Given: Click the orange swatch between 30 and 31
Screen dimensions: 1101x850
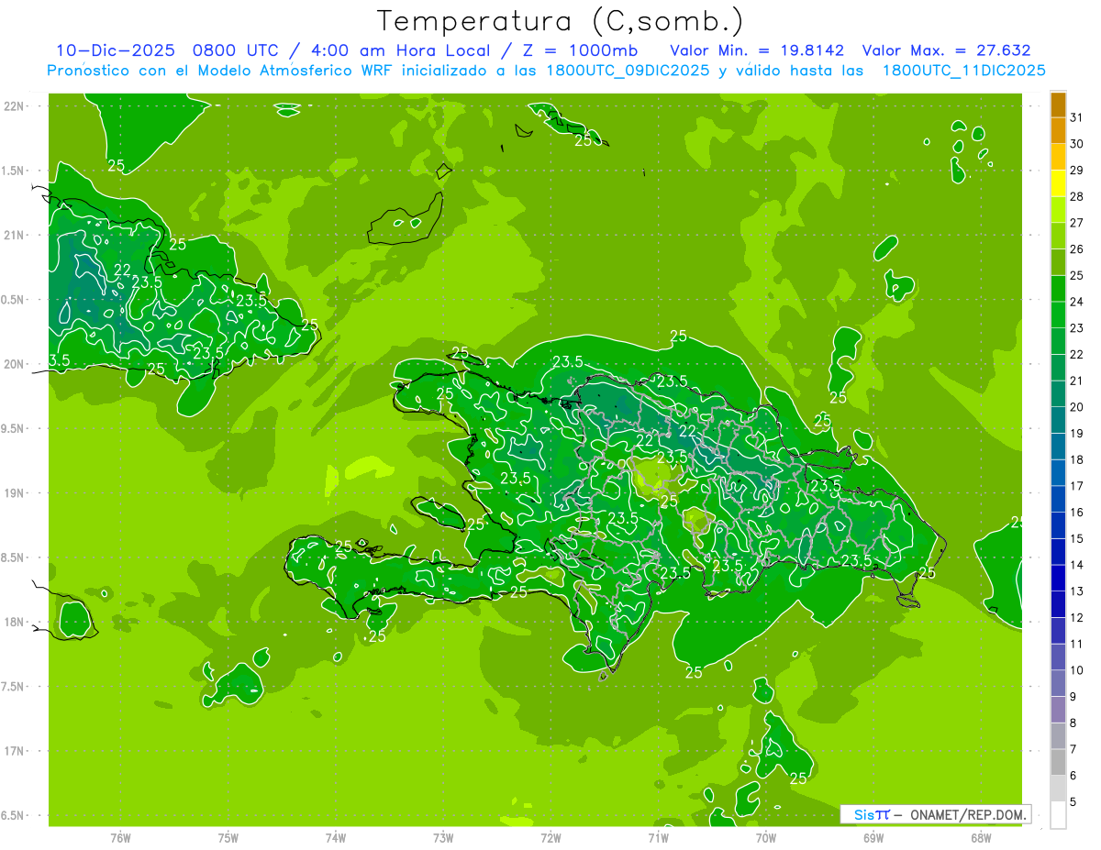Looking at the screenshot, I should point(1058,131).
